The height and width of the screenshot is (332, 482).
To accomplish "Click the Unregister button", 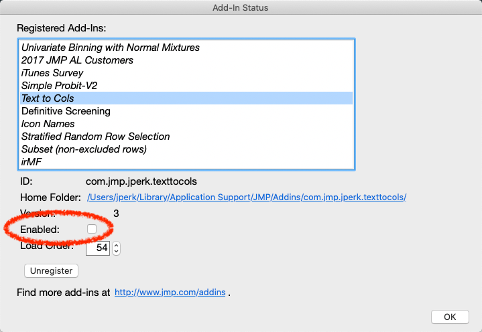I will point(52,271).
